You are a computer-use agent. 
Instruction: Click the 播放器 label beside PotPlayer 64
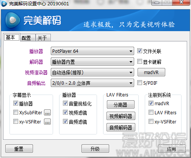[36, 51]
